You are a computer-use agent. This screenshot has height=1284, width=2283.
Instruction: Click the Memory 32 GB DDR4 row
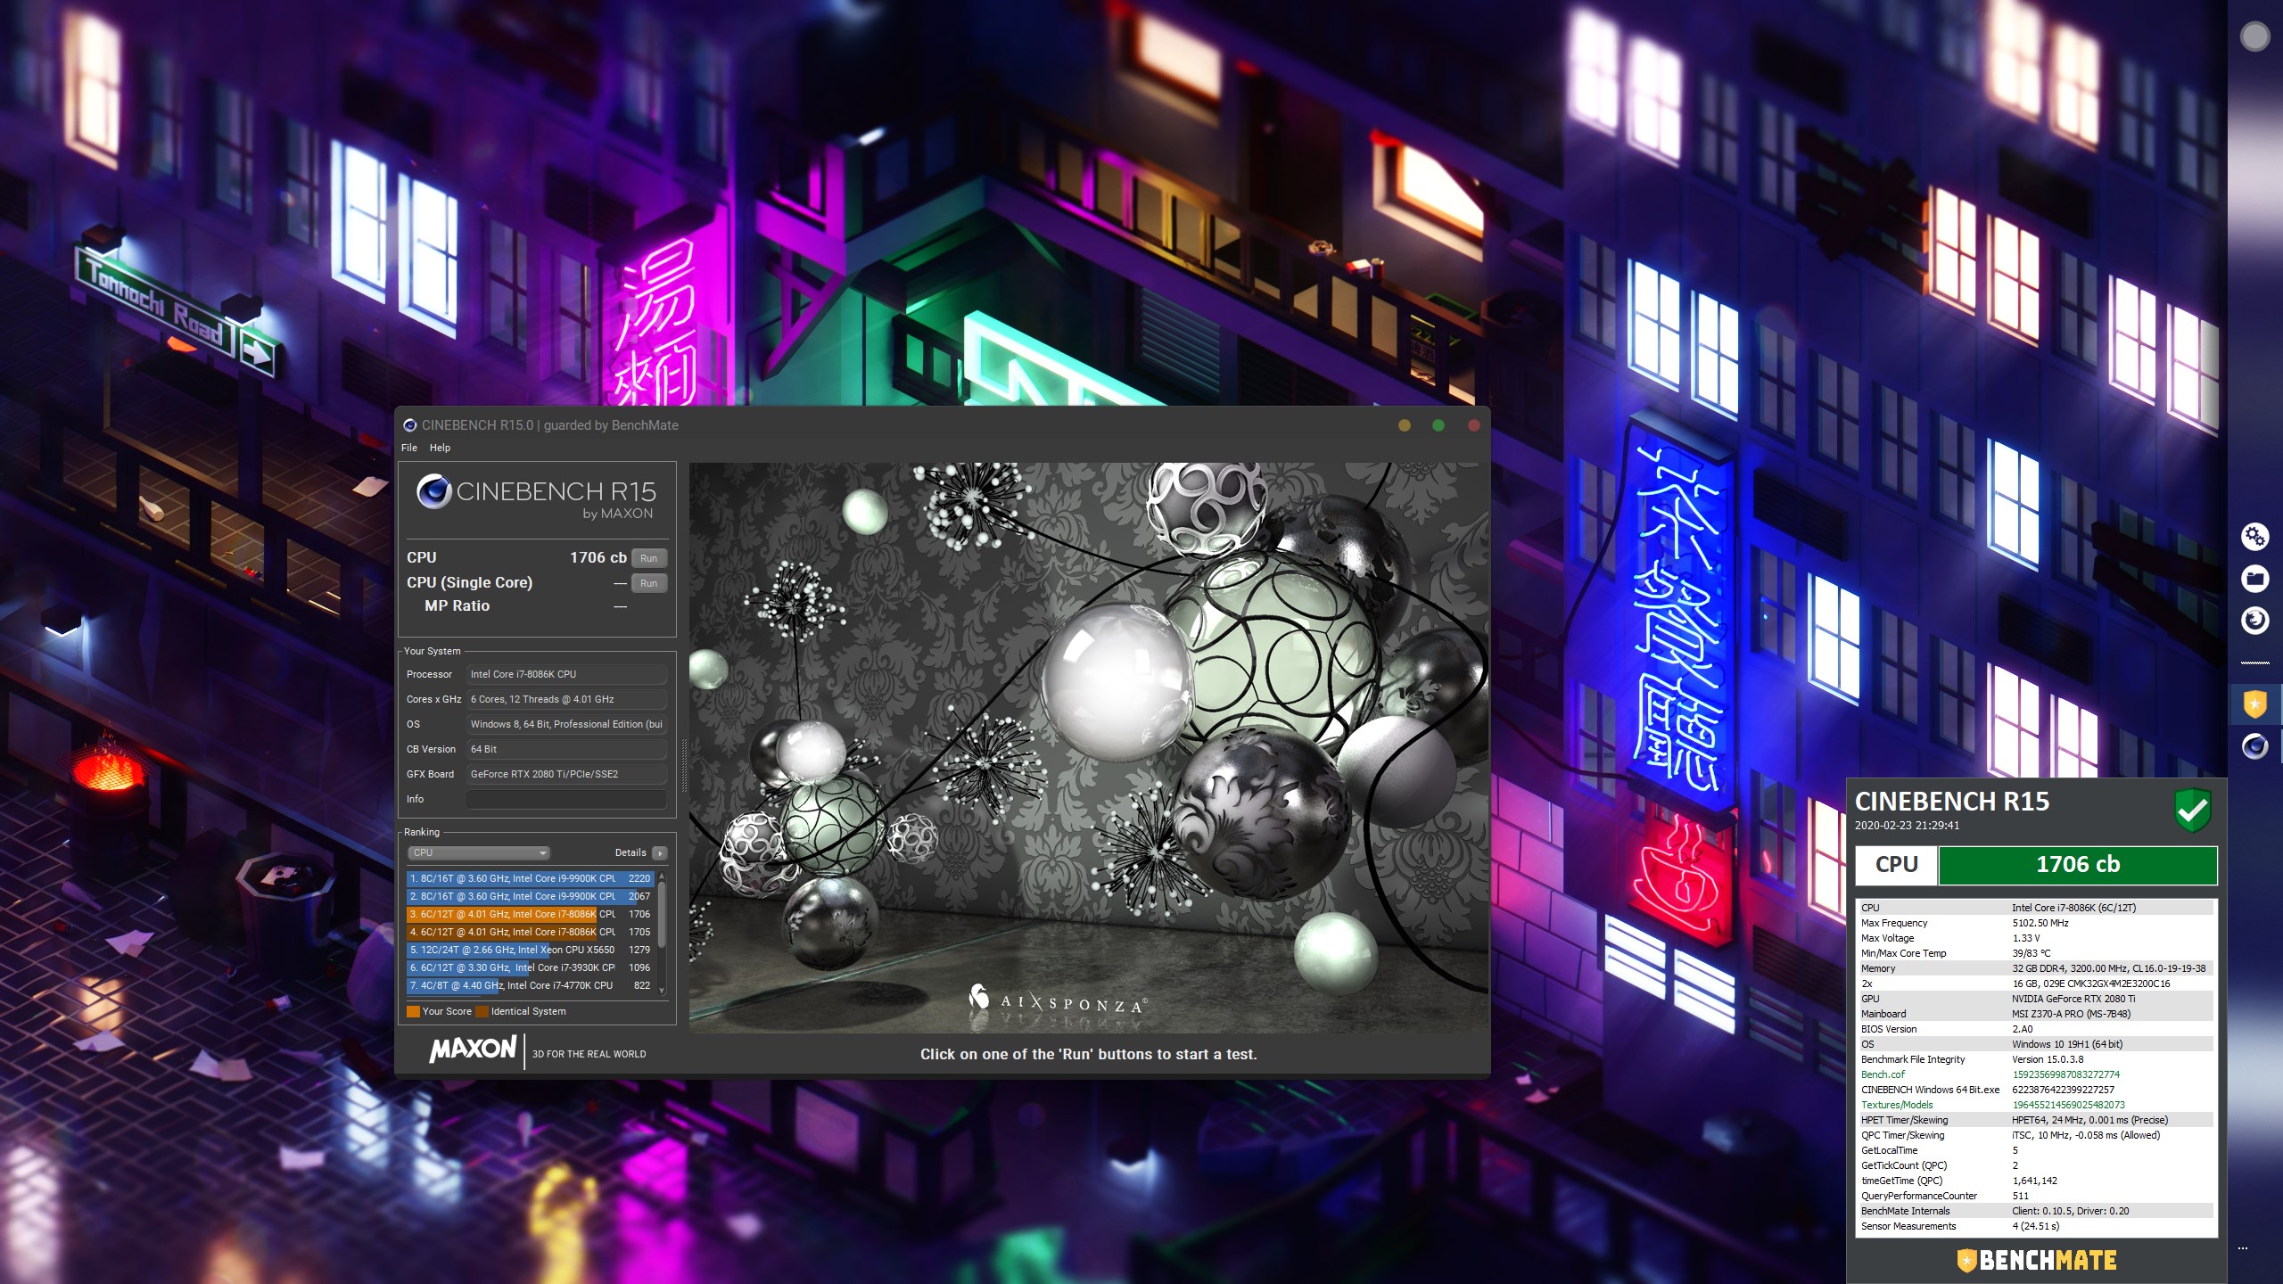[2036, 968]
